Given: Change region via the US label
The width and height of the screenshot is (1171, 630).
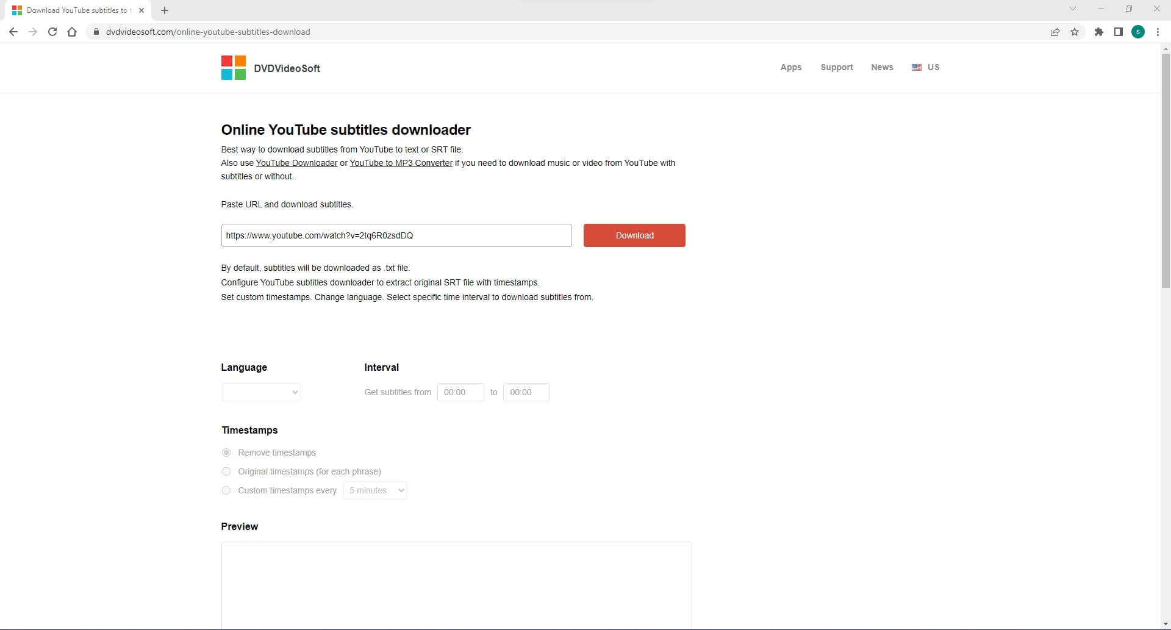Looking at the screenshot, I should click(x=933, y=67).
